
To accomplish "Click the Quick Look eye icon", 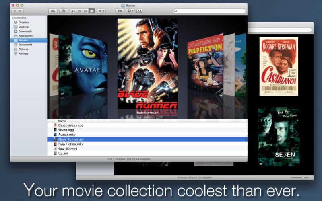I will tap(120, 11).
